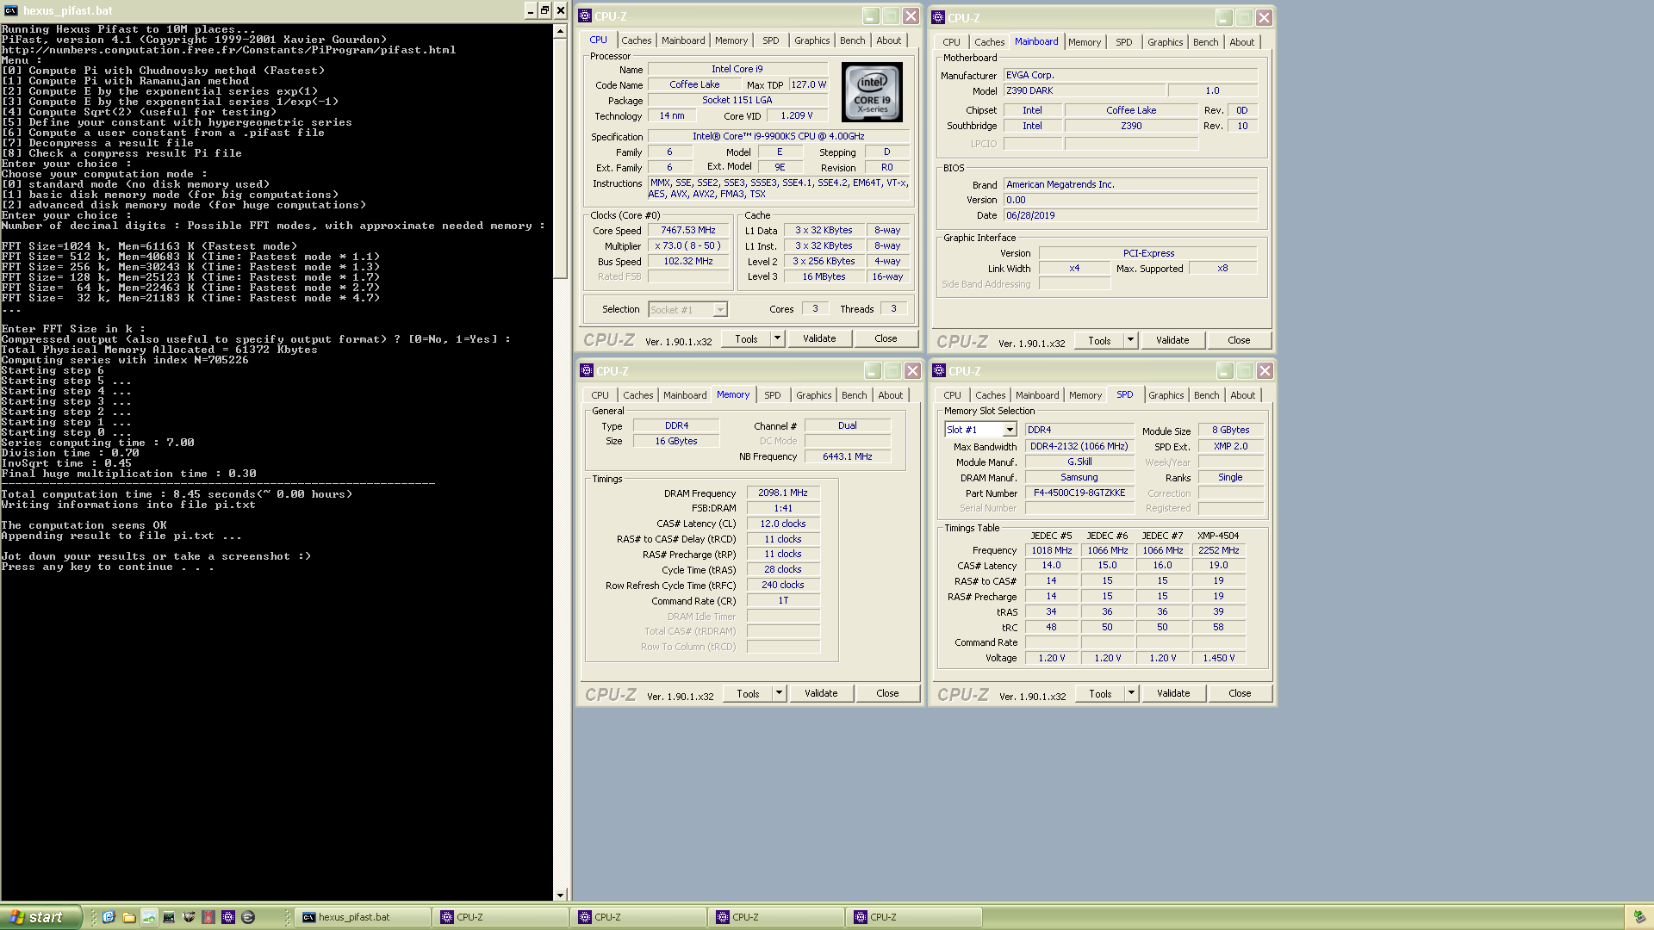
Task: Expand Tools dropdown arrow in CPU-tab window
Action: (777, 338)
